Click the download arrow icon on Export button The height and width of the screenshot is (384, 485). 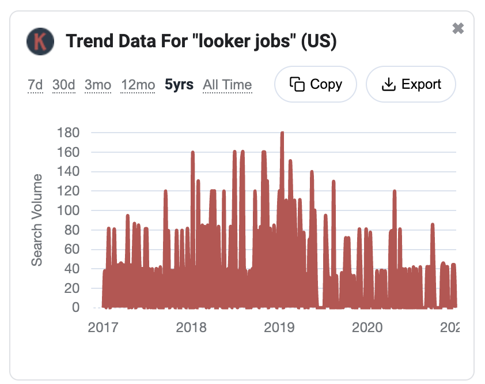click(390, 84)
